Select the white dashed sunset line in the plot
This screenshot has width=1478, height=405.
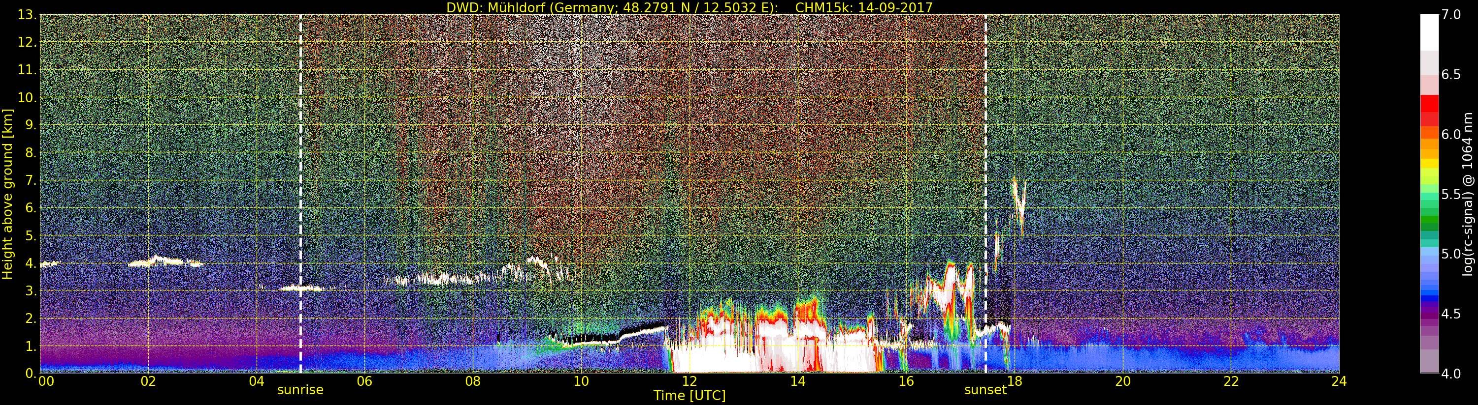coord(985,194)
